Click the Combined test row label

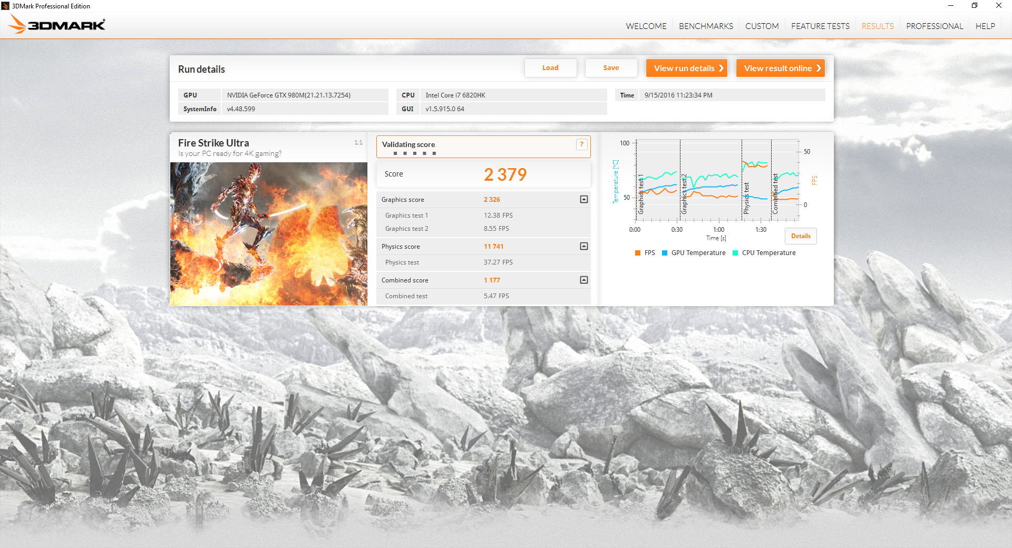click(406, 296)
